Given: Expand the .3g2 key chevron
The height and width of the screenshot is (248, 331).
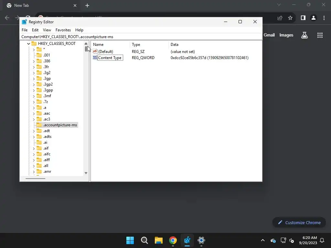Looking at the screenshot, I should [34, 73].
